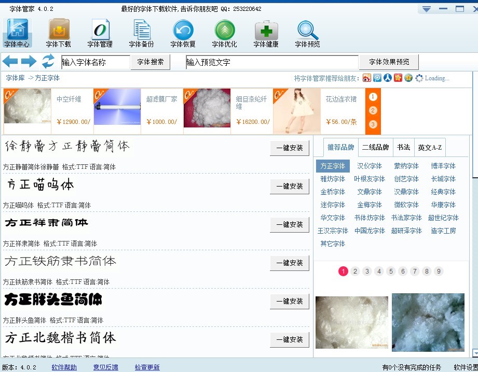The width and height of the screenshot is (478, 372).
Task: Click the 方正胖头鱼简体 font preview
Action: click(53, 299)
